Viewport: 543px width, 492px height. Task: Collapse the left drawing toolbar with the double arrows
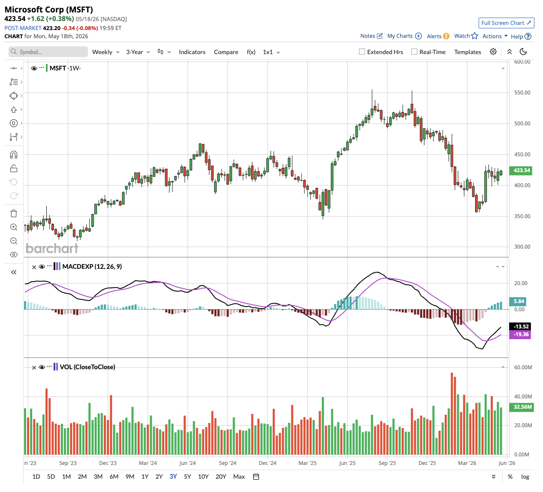14,272
